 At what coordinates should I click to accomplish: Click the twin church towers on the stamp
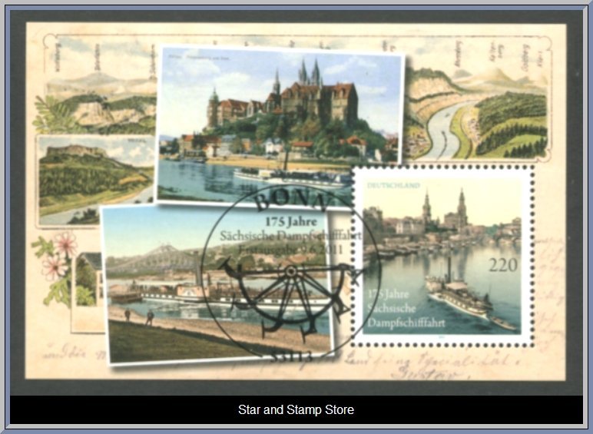tap(443, 207)
